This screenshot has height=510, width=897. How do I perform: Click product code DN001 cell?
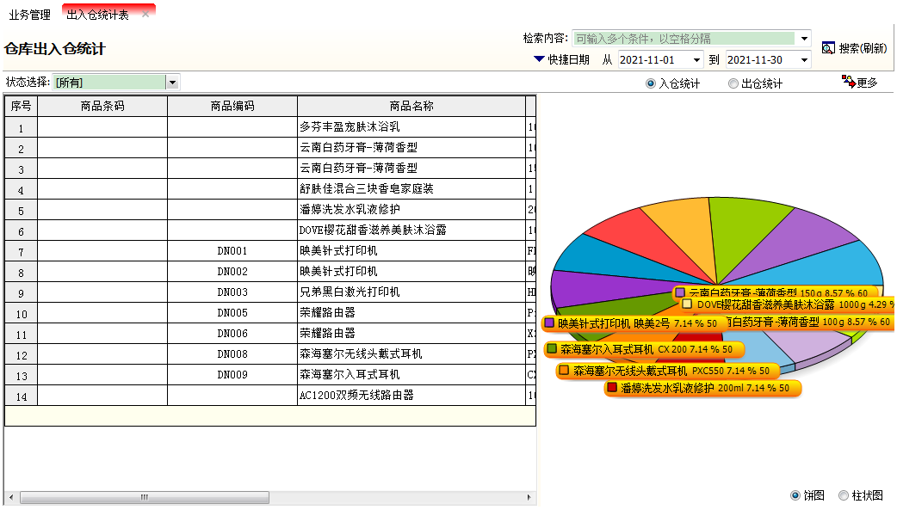pyautogui.click(x=232, y=250)
